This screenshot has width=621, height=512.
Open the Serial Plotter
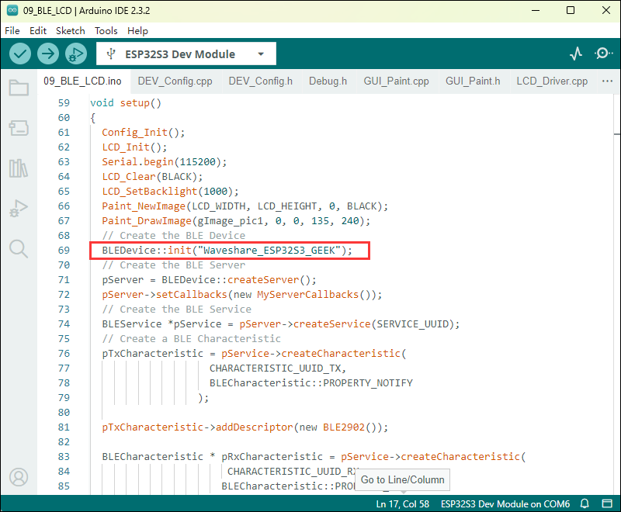pos(575,54)
